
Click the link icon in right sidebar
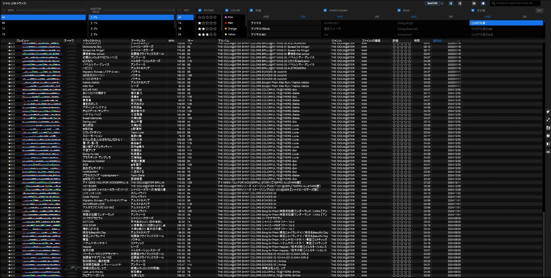547,152
